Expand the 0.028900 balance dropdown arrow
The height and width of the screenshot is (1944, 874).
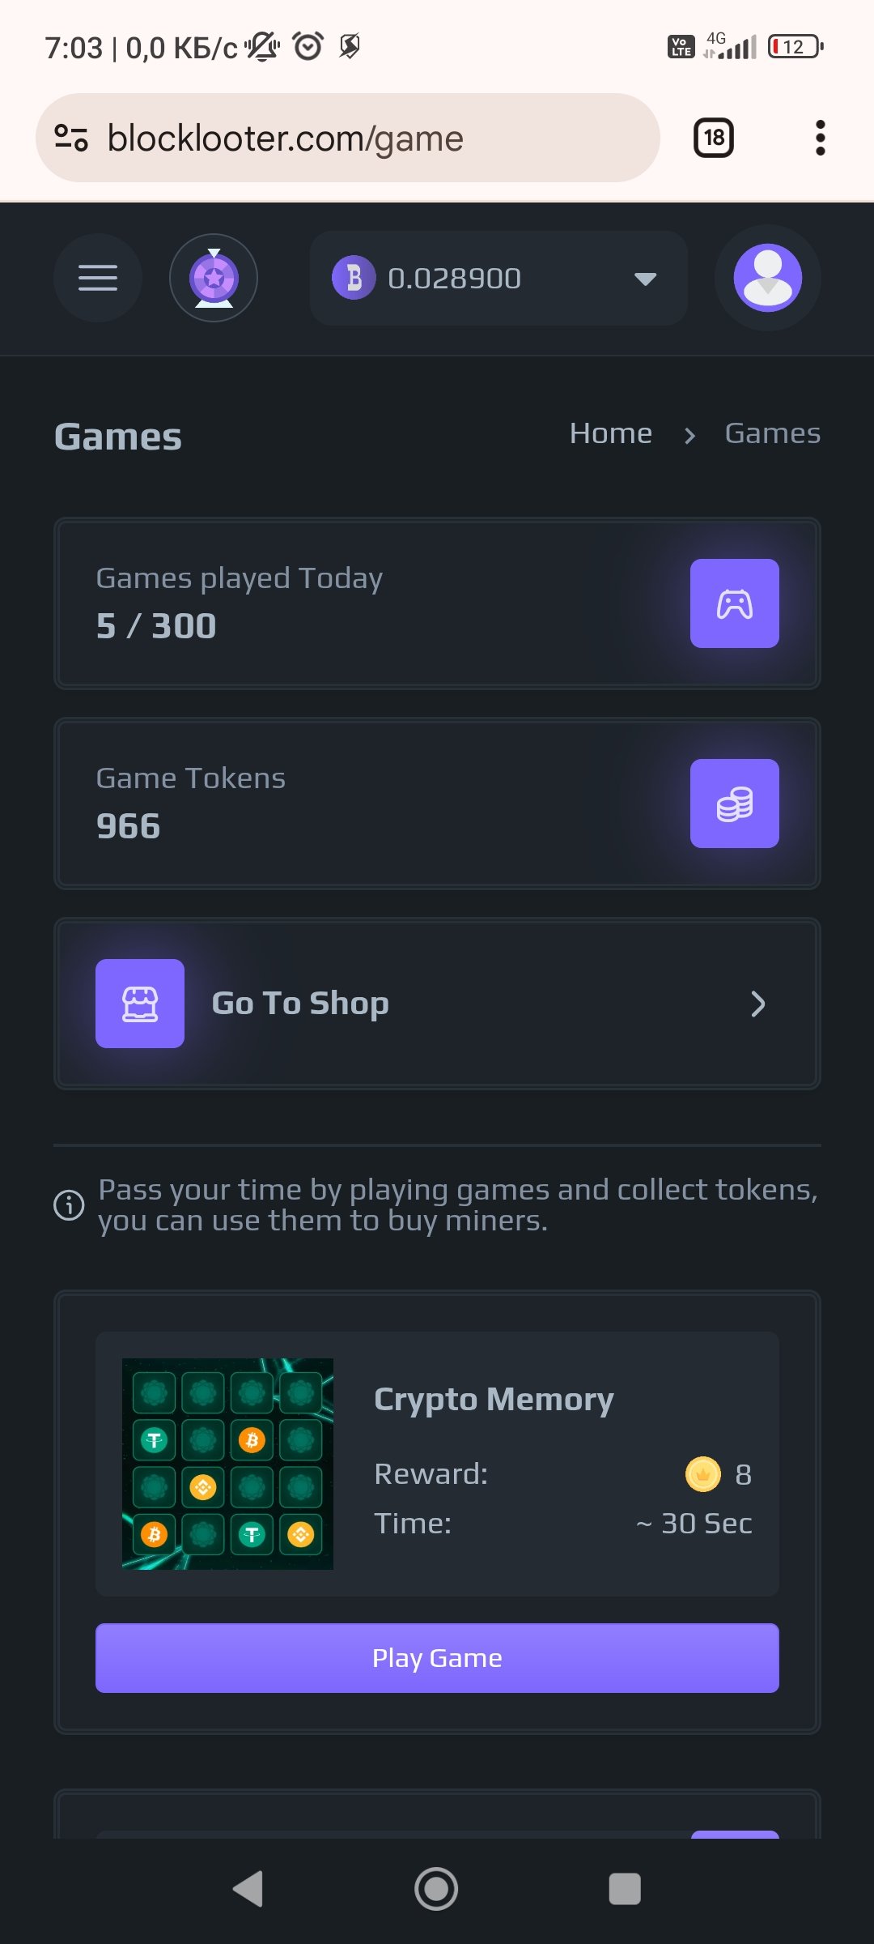pos(645,279)
